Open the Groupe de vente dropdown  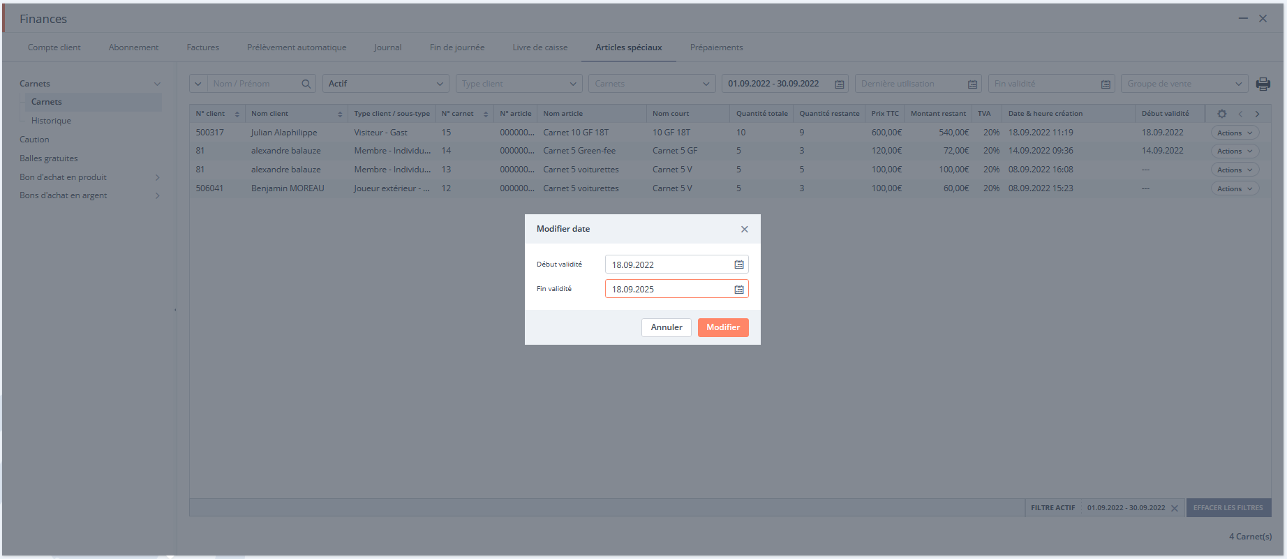click(1184, 84)
